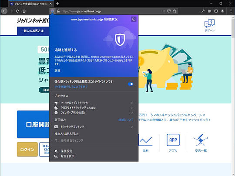
Task: Click the piggy bank banner image
Action: point(166,68)
